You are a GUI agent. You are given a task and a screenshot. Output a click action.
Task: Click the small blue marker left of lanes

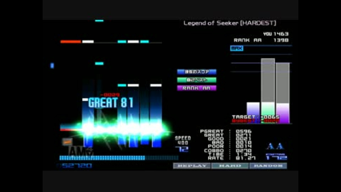click(x=52, y=65)
